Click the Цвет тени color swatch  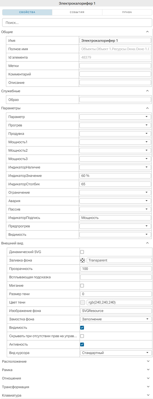(x=83, y=302)
